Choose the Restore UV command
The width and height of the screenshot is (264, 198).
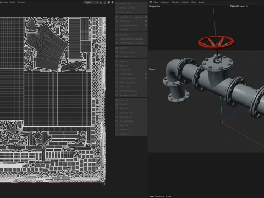[x=131, y=130]
